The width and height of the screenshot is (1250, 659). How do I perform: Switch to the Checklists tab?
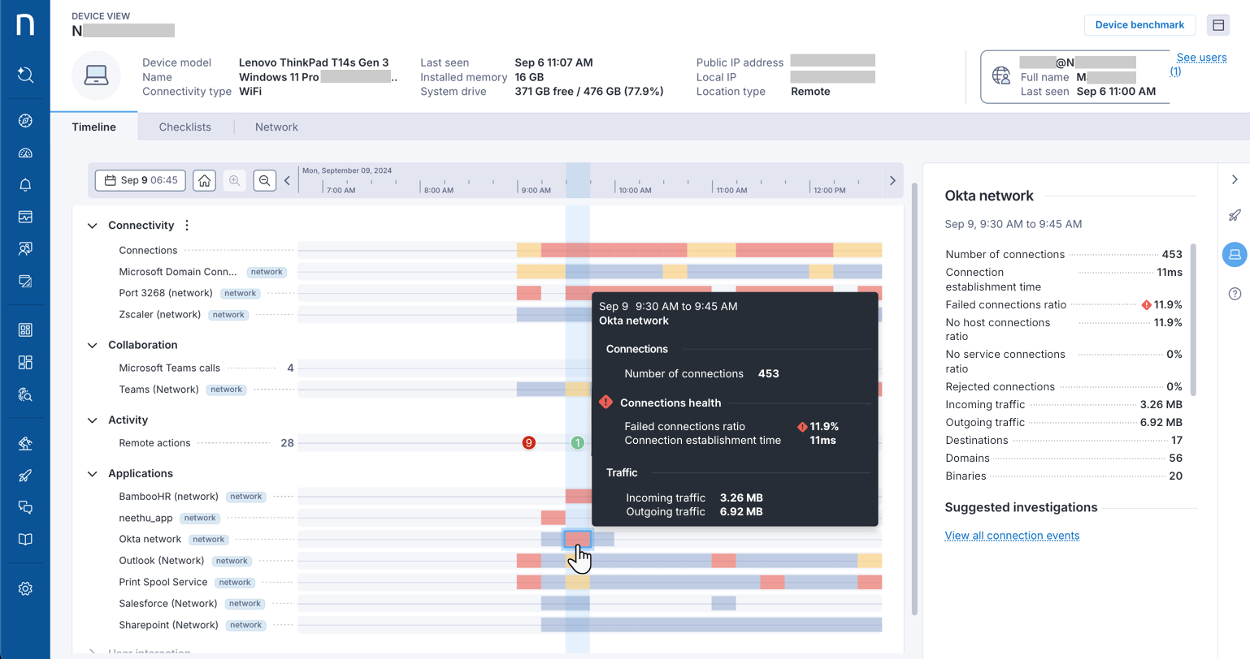(x=184, y=127)
